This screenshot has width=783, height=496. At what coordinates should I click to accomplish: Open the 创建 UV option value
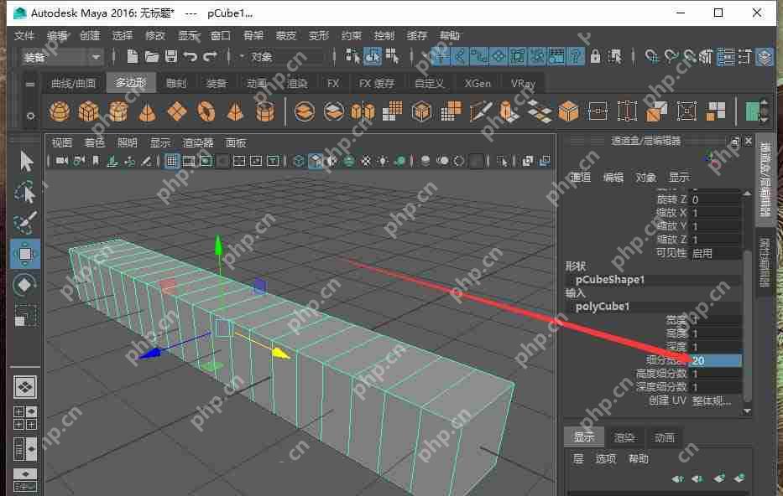(x=715, y=400)
